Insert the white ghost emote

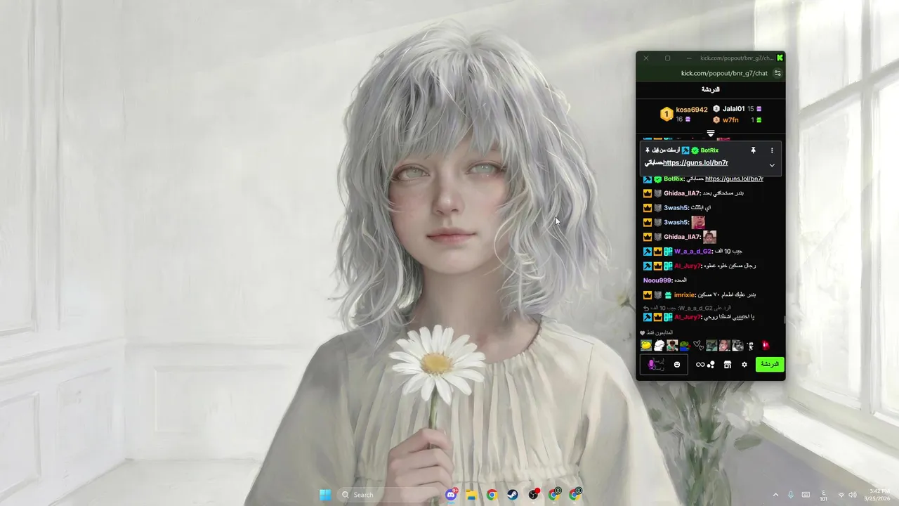[x=659, y=345]
